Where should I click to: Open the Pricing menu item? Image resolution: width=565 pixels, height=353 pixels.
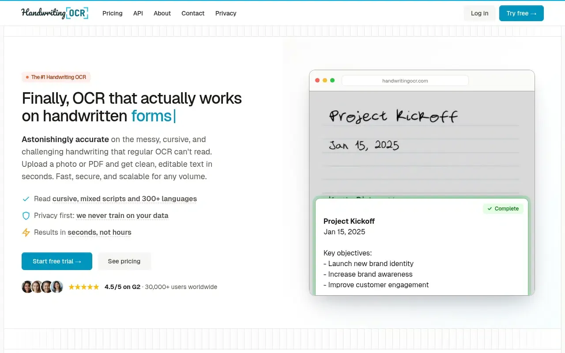point(113,13)
